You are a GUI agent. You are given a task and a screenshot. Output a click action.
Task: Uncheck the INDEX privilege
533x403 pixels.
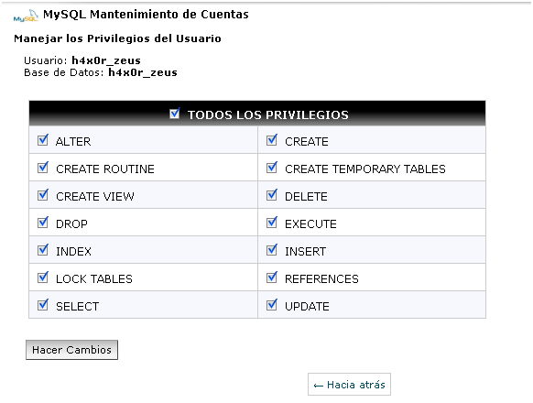(x=43, y=250)
